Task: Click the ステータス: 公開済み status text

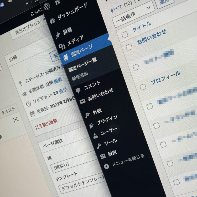Action: (x=43, y=75)
